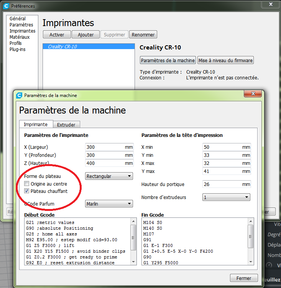
Task: Click L'imprimante n'est pas connectée text
Action: point(222,78)
